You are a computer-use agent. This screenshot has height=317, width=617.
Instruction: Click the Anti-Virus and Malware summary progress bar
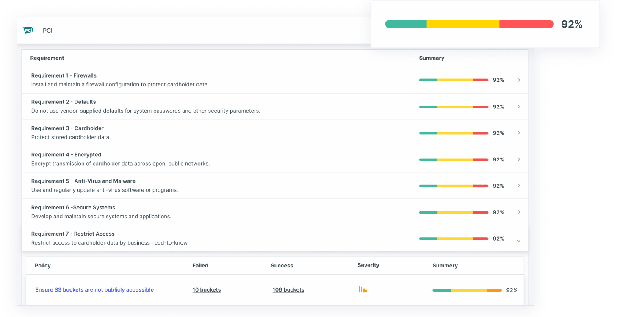coord(454,186)
